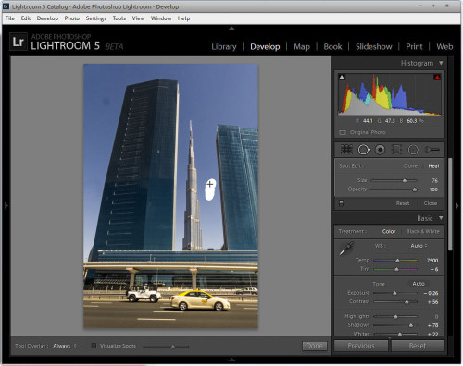This screenshot has height=366, width=463.
Task: Adjust the Highlights slider
Action: (395, 316)
